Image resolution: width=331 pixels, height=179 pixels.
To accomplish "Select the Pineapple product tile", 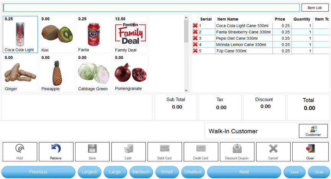I will pyautogui.click(x=57, y=73).
